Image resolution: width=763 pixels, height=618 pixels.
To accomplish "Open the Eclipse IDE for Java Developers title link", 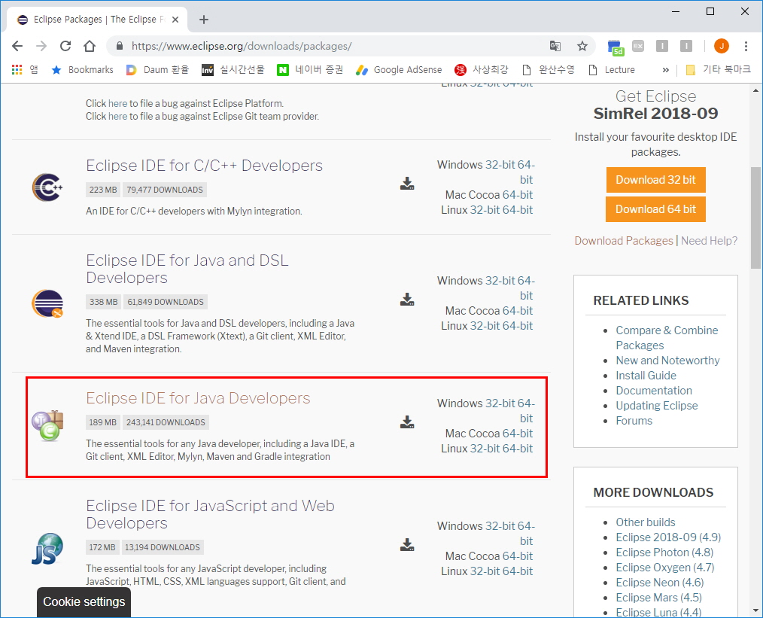I will 198,398.
